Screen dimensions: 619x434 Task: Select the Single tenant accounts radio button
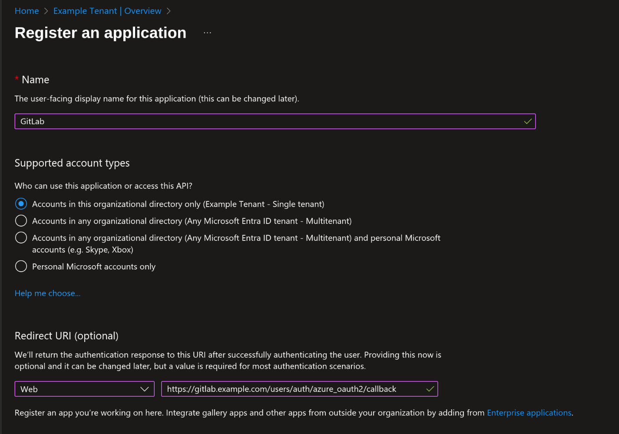point(21,204)
